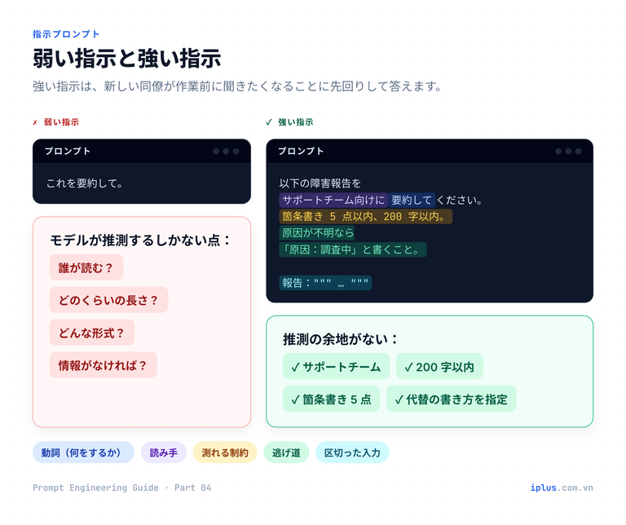Screen dimensions: 626x525
Task: Click the three window dots of the weak prompt box
Action: point(226,152)
